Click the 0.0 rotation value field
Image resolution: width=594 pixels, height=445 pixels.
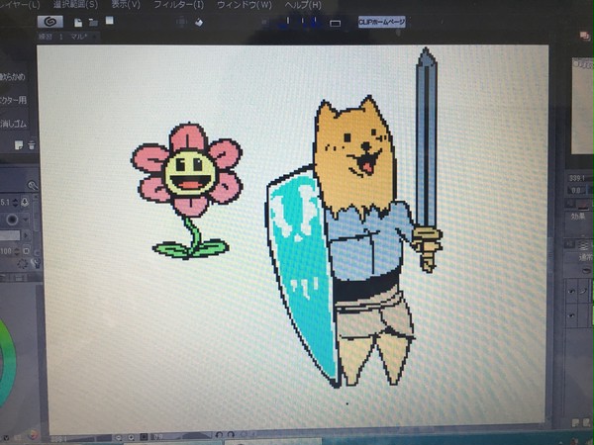pyautogui.click(x=576, y=190)
